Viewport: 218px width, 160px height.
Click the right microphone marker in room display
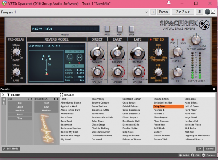49,56
